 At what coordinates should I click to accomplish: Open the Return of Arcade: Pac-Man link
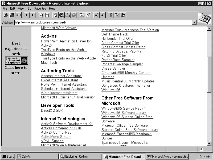pyautogui.click(x=122, y=51)
